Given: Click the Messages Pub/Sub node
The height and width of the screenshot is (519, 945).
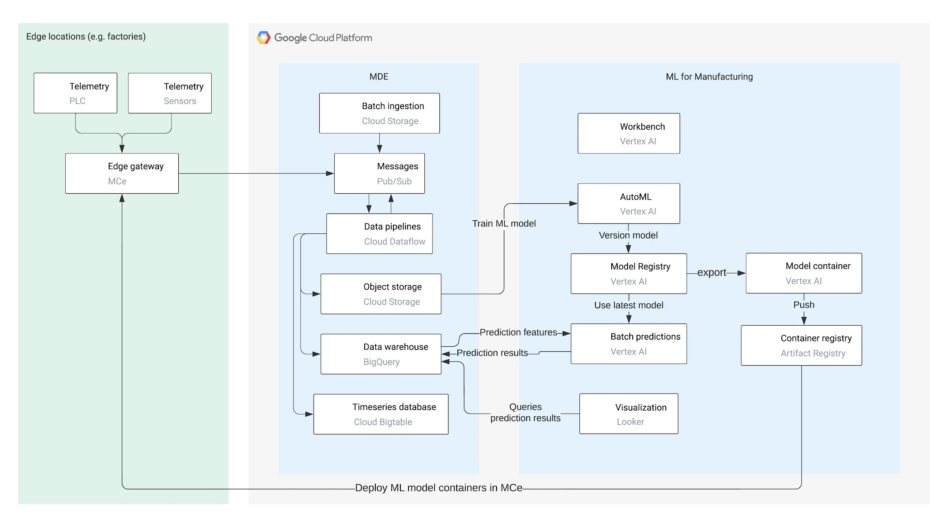Looking at the screenshot, I should (x=379, y=174).
